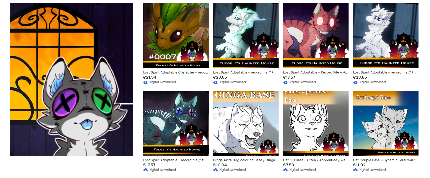Click the €11.92 price for Cat Couple Base

359,165
